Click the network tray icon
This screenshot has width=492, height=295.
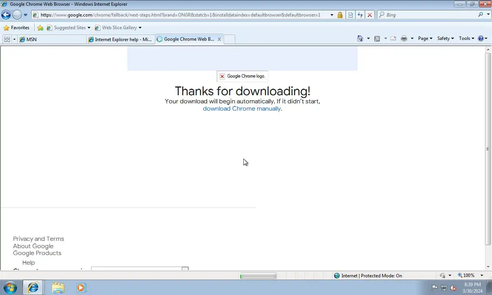click(444, 288)
